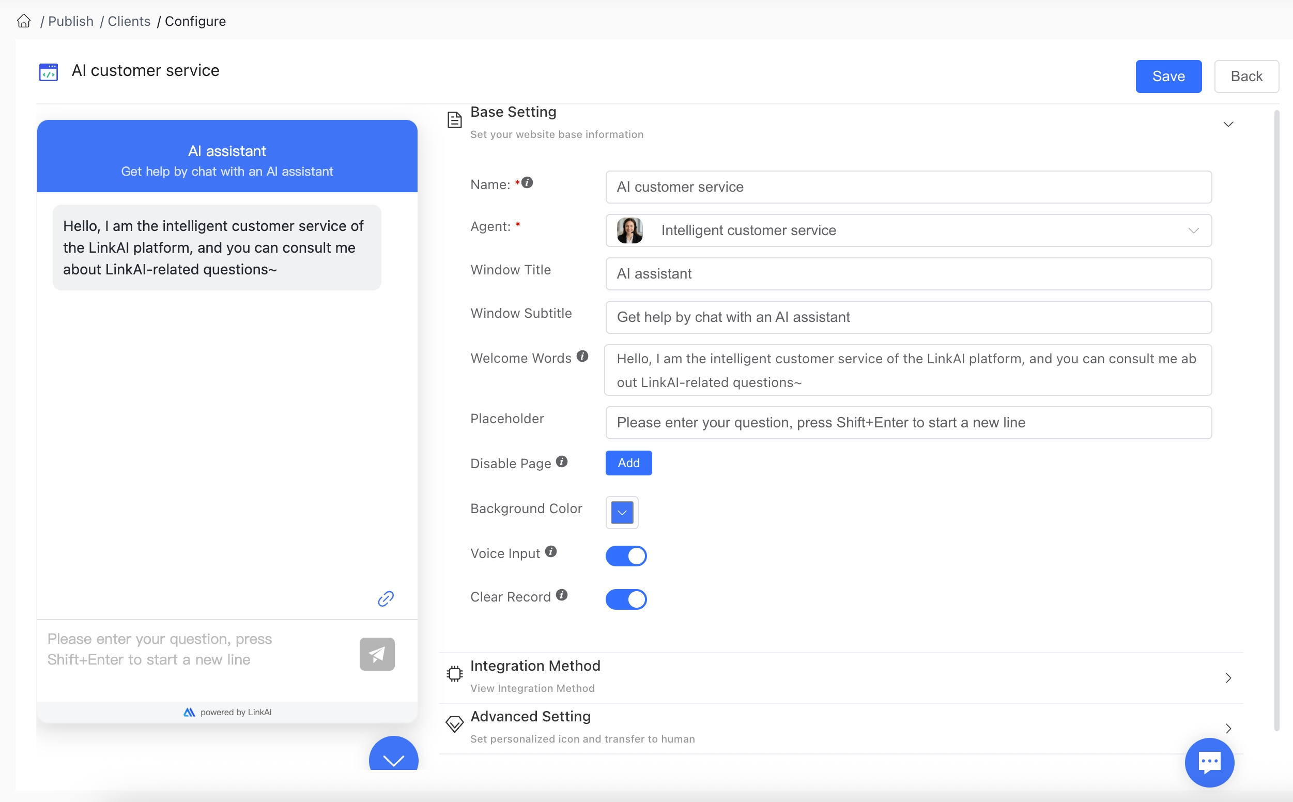Viewport: 1293px width, 802px height.
Task: Show the Disable Page info tooltip
Action: pos(562,461)
